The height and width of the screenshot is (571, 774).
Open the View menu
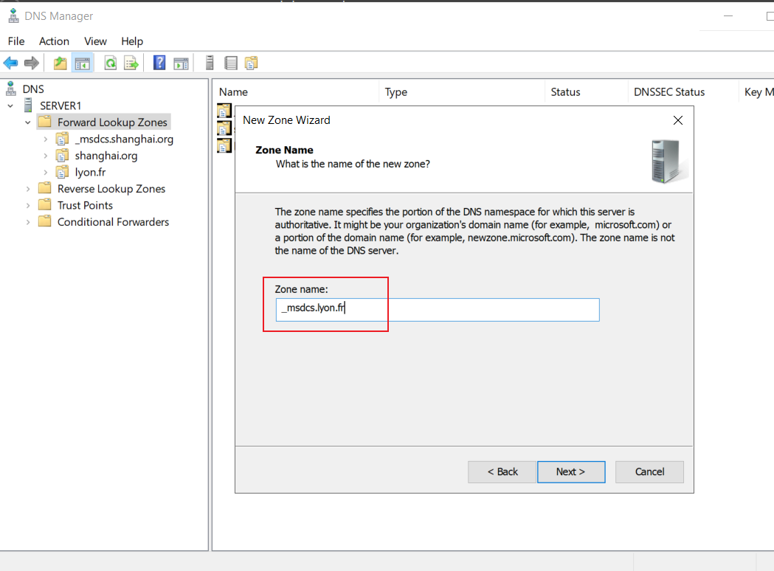(95, 41)
